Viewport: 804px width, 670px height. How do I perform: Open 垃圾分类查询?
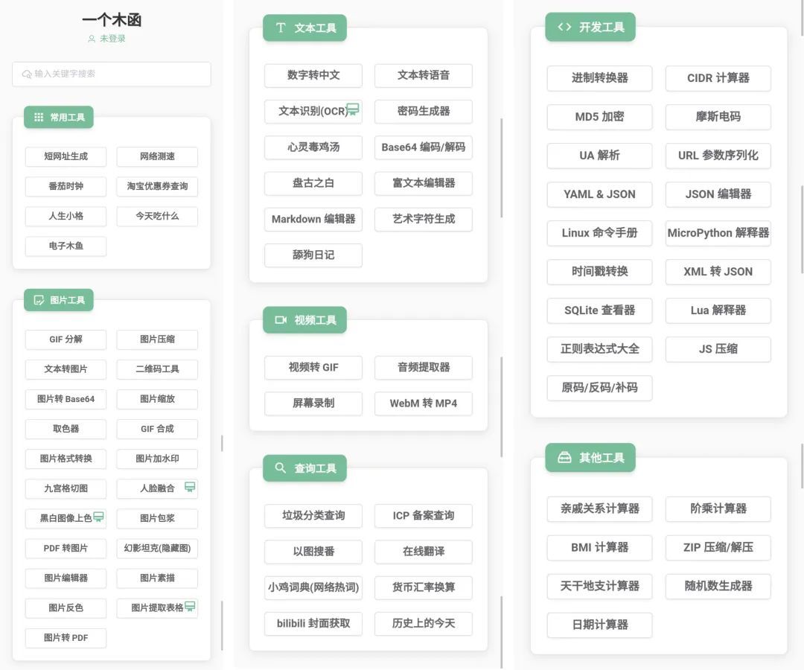[313, 516]
